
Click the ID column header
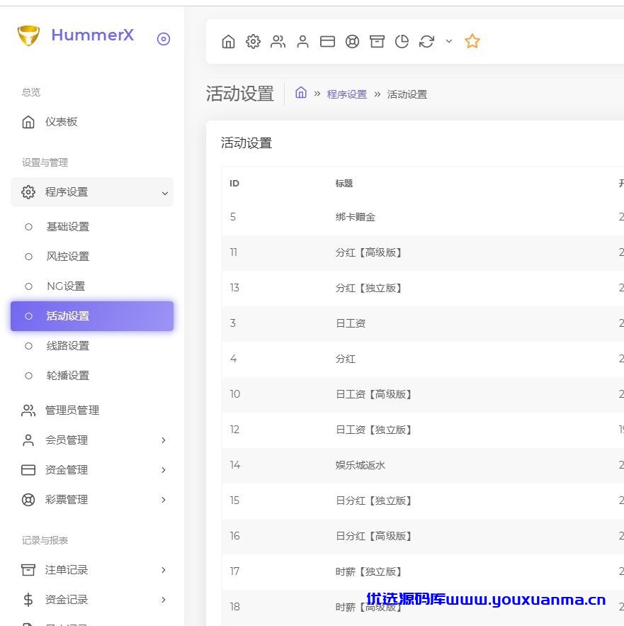[234, 184]
